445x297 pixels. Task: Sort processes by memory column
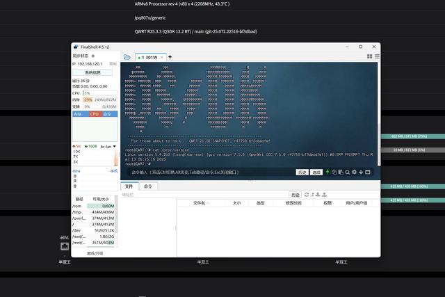[81, 114]
